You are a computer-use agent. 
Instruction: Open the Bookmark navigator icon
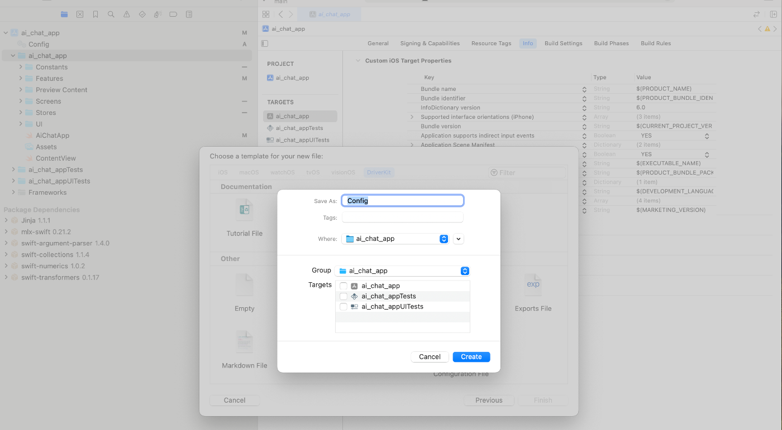tap(96, 15)
